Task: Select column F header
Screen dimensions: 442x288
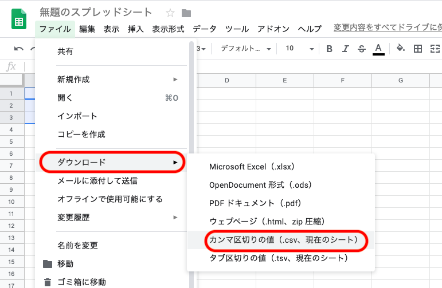Action: click(x=342, y=81)
